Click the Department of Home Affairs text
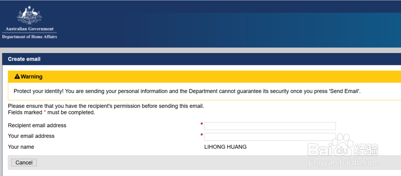 [29, 37]
